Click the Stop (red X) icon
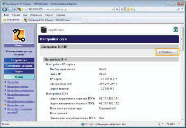Screen dimensions: 186x128 click(122, 9)
